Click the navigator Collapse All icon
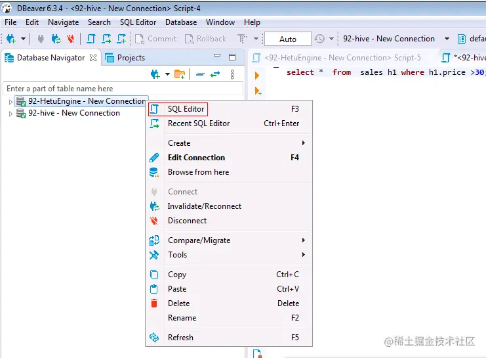This screenshot has height=358, width=486. pos(200,74)
